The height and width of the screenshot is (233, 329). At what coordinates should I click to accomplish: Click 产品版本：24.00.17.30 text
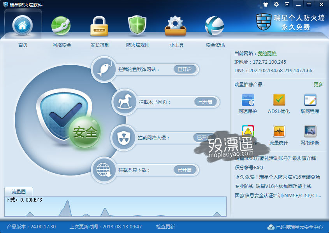[31, 227]
